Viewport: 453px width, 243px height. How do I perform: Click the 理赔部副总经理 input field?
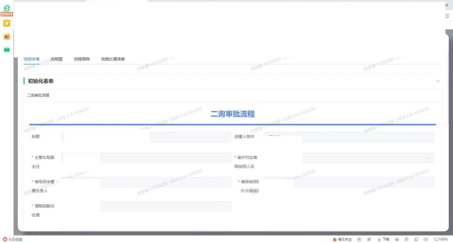165,206
